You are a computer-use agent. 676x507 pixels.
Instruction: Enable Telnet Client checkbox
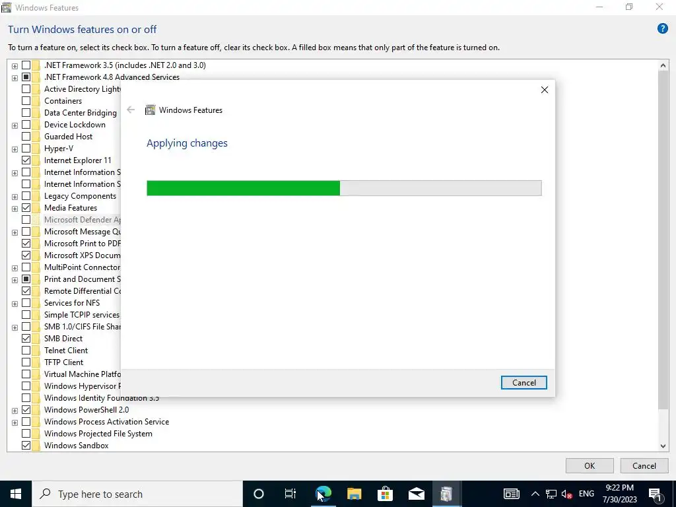[x=26, y=351]
